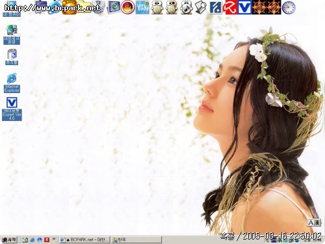Click the shield-shaped icon before monitor picture
The image size is (325, 244).
coord(98,7)
